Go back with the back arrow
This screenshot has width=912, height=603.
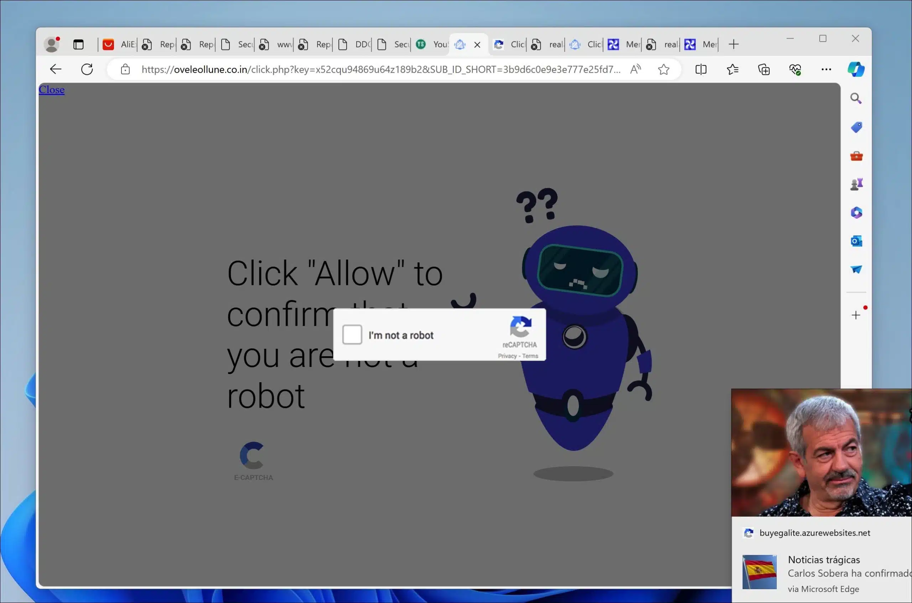tap(56, 69)
